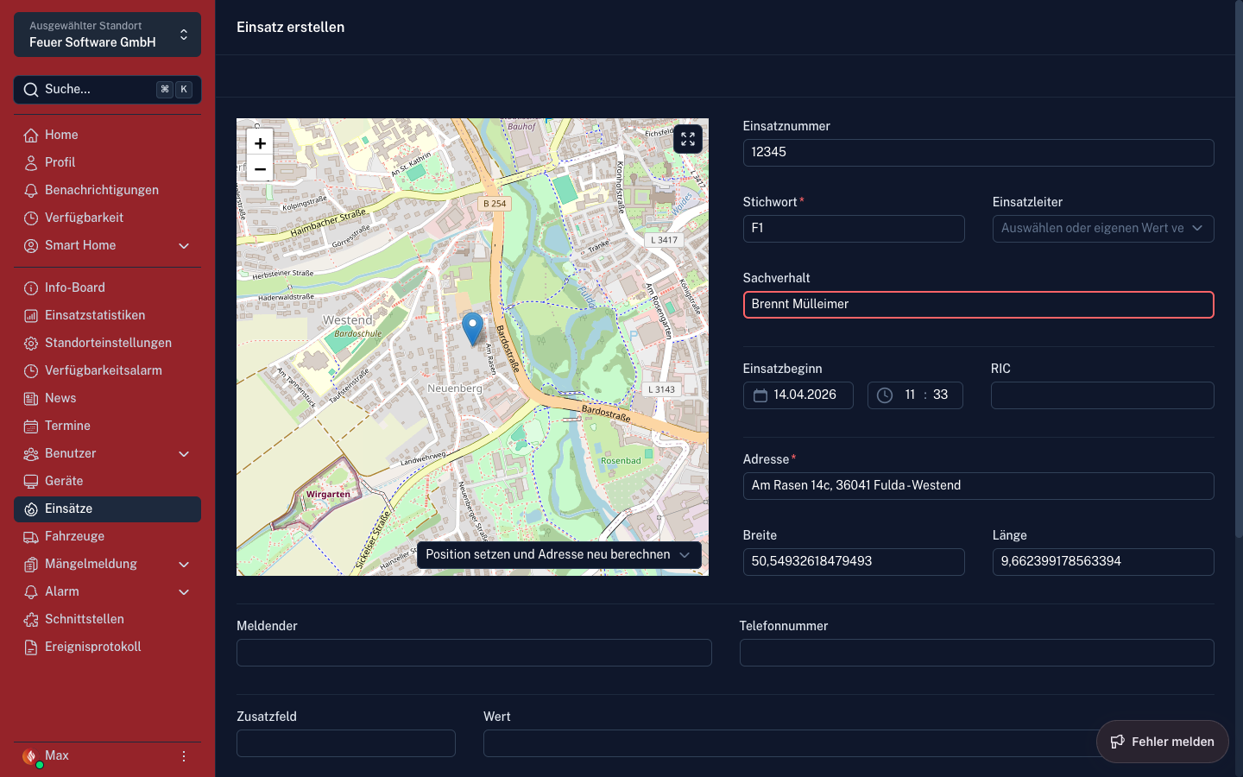
Task: Click the Einsatzbeginn date 14.04.2026
Action: point(804,395)
